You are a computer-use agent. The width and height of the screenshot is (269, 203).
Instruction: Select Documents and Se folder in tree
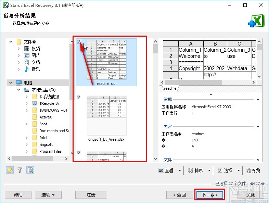(54, 131)
